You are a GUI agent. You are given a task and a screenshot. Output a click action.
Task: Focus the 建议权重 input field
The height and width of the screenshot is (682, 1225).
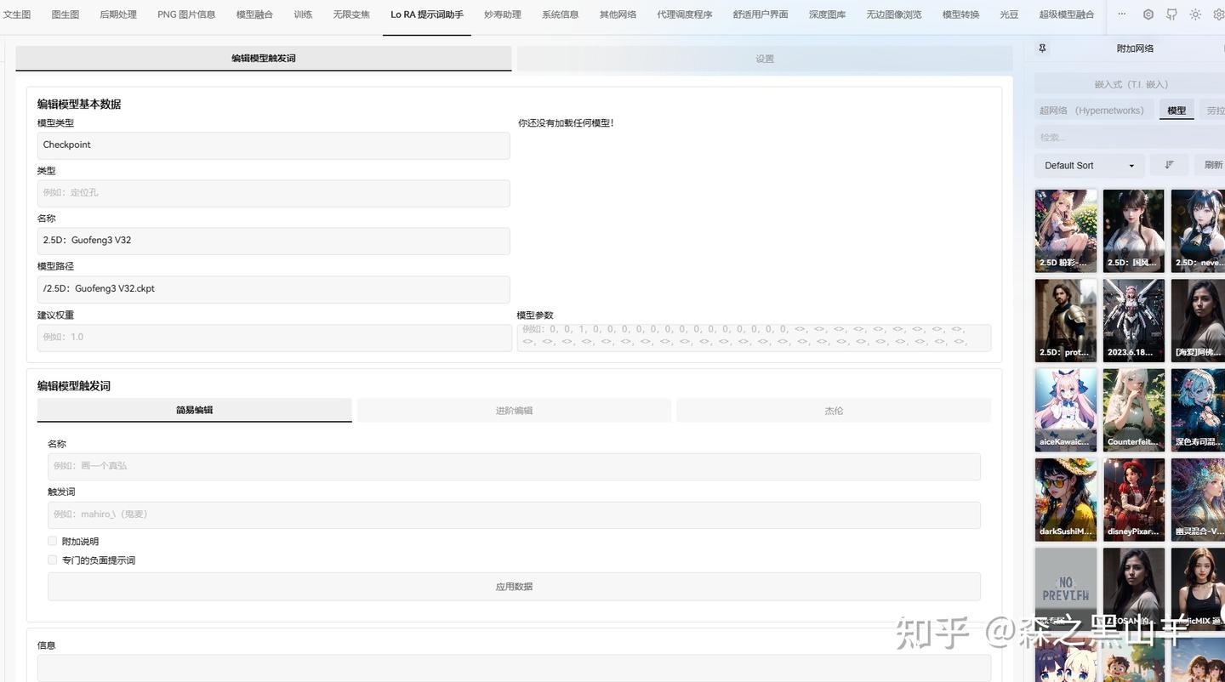click(x=275, y=338)
